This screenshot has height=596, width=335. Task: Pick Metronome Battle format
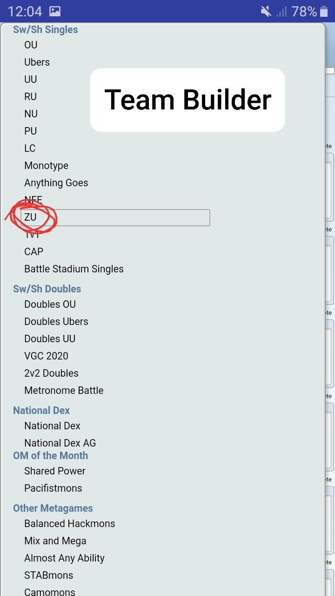coord(64,391)
